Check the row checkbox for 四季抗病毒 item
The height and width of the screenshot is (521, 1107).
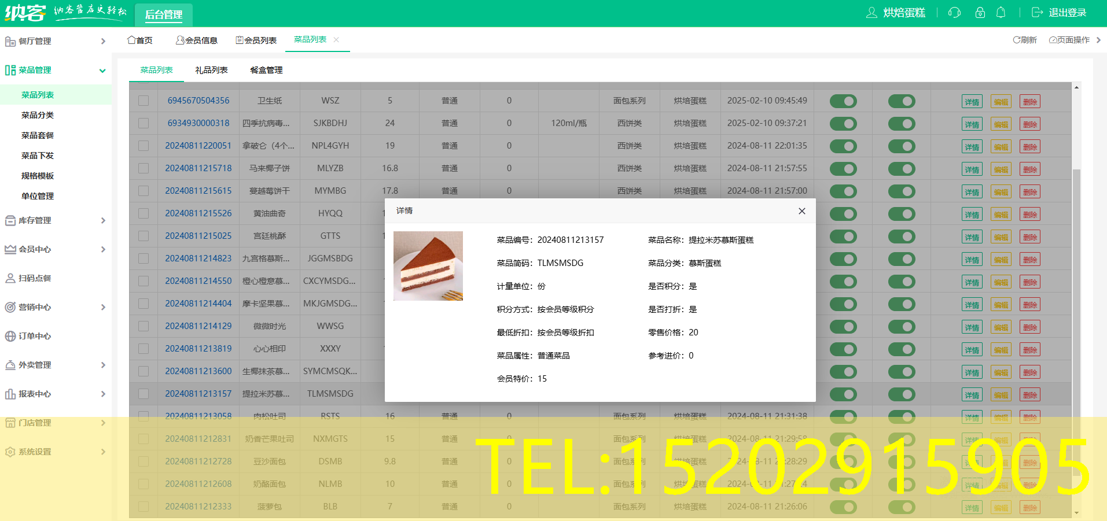144,123
